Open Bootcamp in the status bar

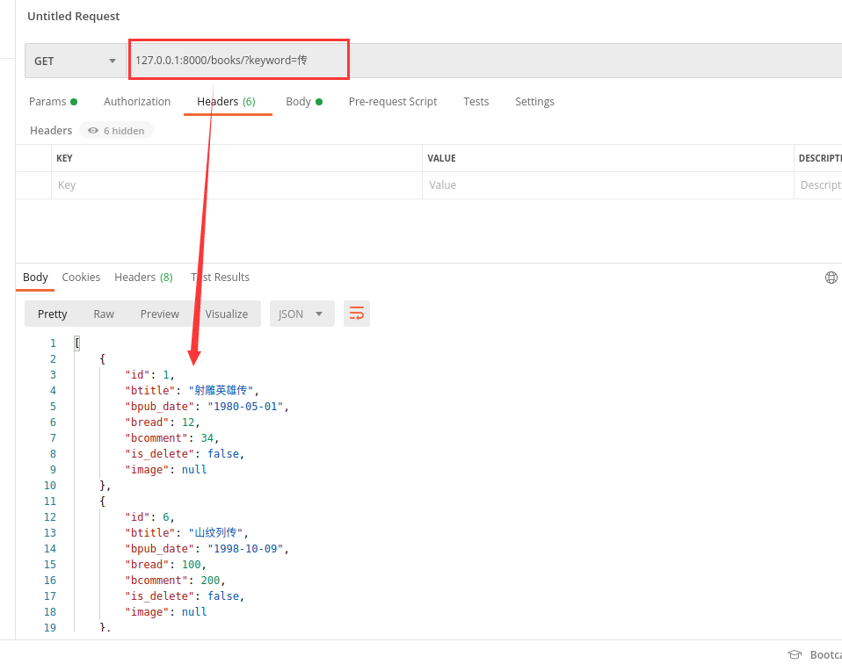tap(815, 654)
